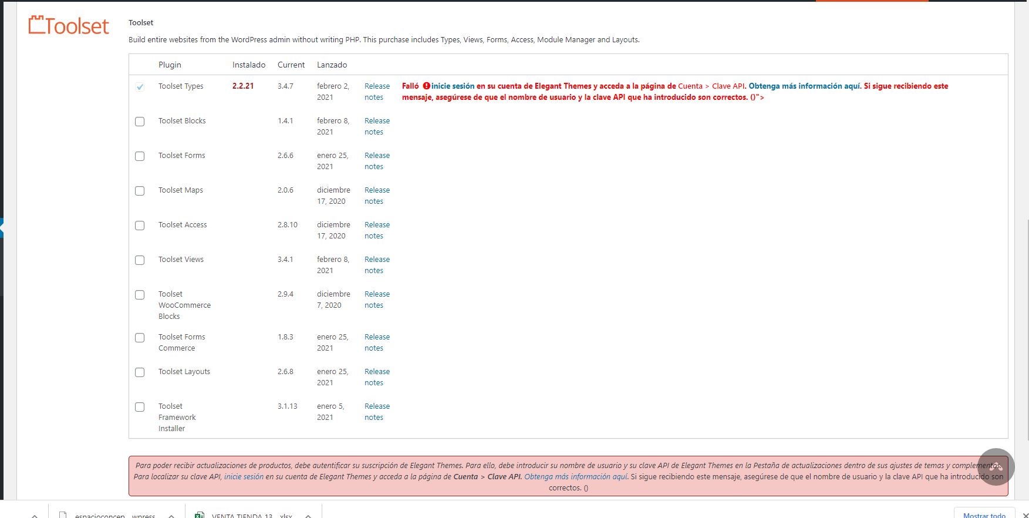Viewport: 1029px width, 518px height.
Task: Open chevron at far left of downloads bar
Action: [35, 516]
